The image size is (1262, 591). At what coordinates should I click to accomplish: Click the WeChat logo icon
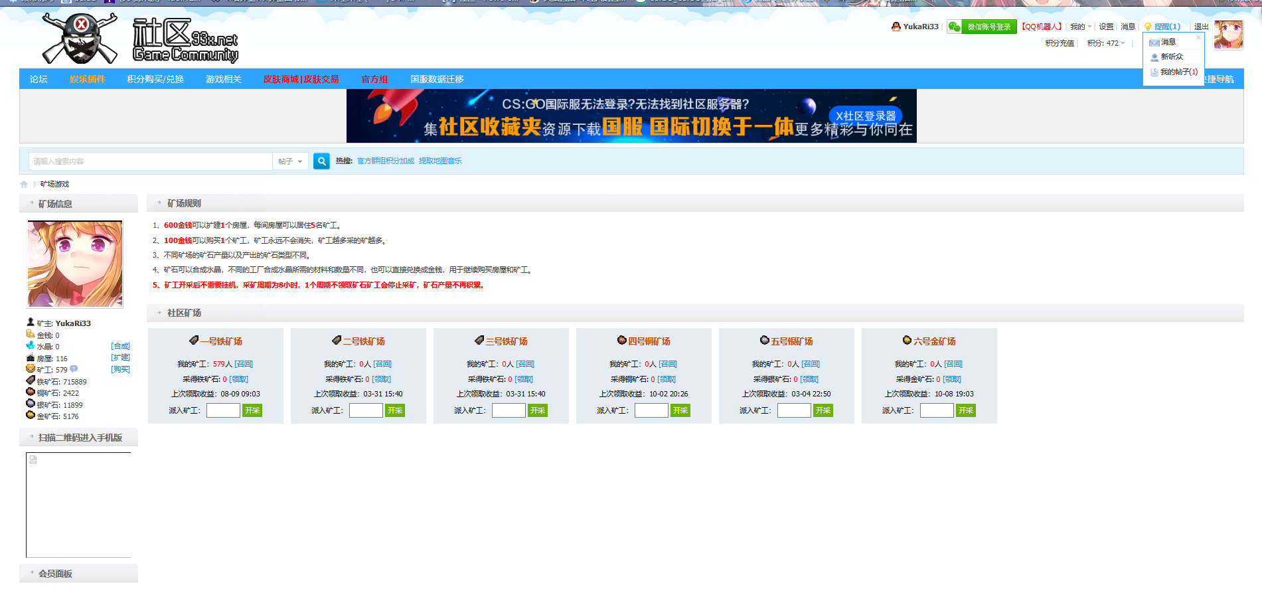954,27
